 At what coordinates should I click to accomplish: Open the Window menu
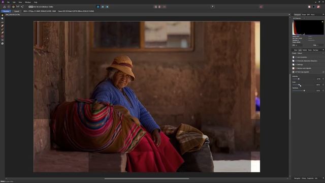click(x=28, y=2)
